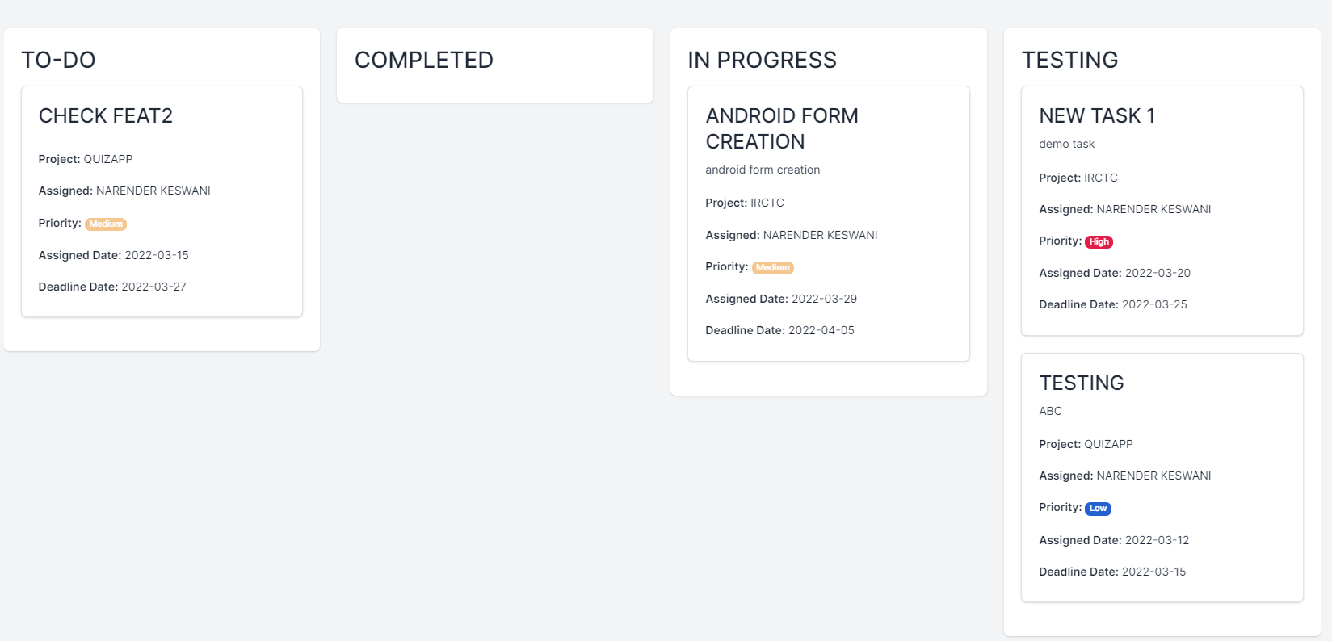Screen dimensions: 1332x641
Task: Click Project: IRCTC in NEW TASK 1 card
Action: pos(1078,178)
